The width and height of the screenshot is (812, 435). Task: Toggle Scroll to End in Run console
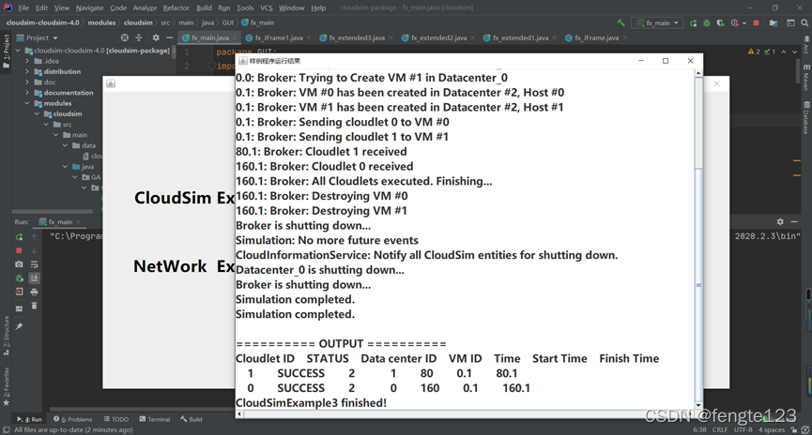coord(34,278)
